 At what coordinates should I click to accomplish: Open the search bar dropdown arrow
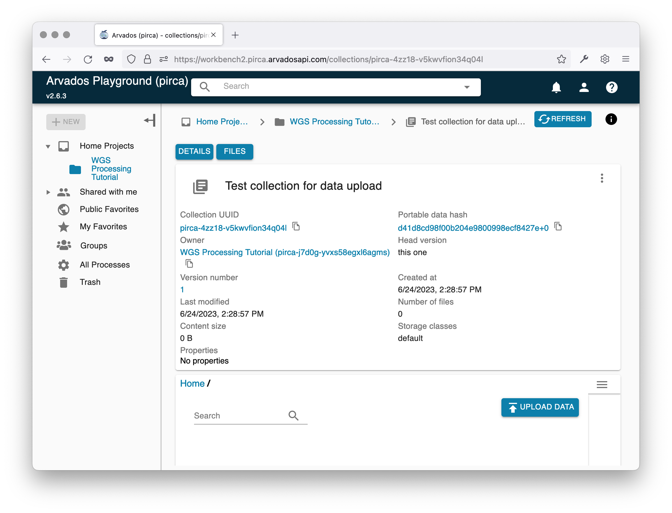click(467, 87)
